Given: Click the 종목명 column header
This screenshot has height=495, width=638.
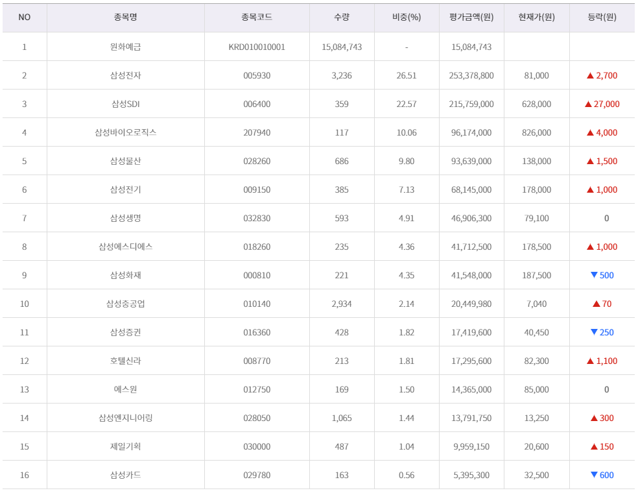Looking at the screenshot, I should point(125,17).
